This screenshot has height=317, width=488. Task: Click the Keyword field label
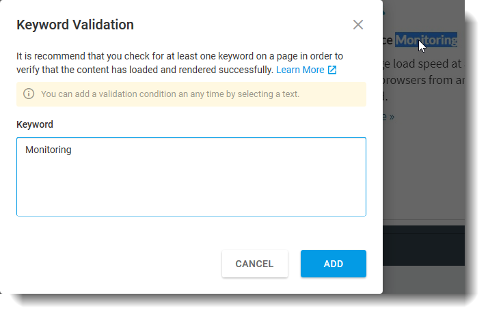click(x=35, y=124)
